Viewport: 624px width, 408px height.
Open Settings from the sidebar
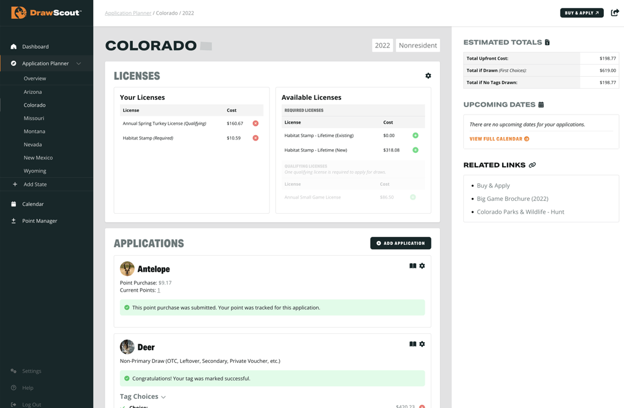pyautogui.click(x=32, y=371)
